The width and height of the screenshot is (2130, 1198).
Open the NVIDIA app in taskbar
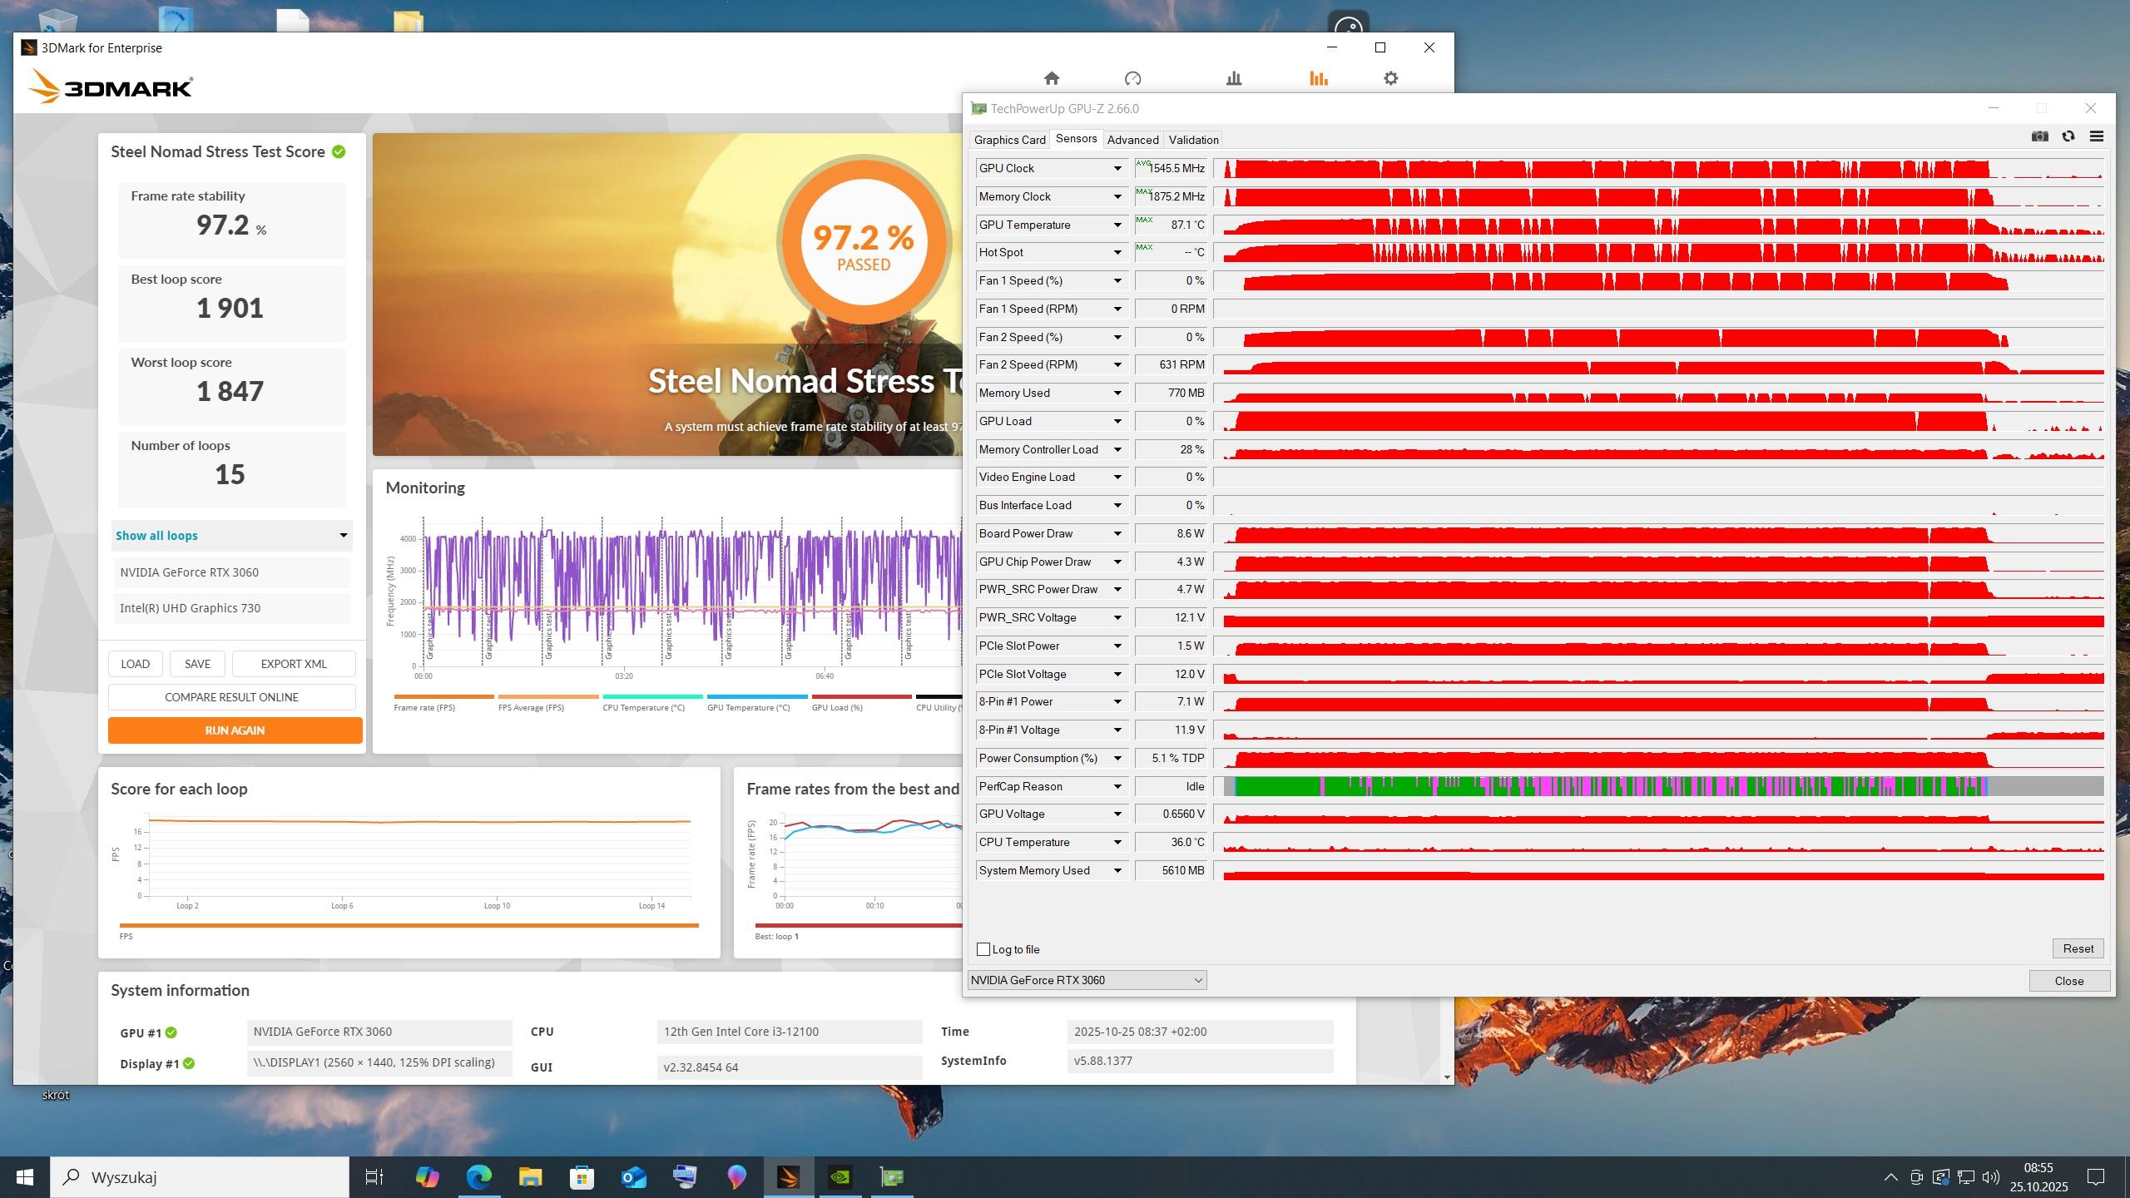coord(840,1177)
